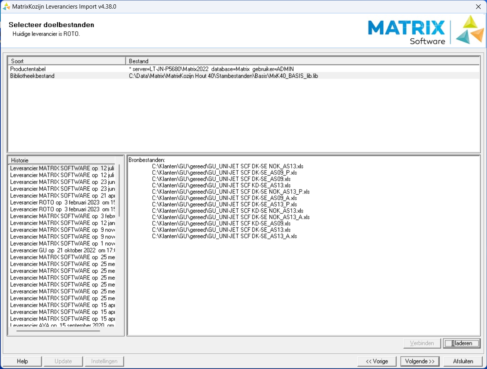Screen dimensions: 487x369
Task: Select history entry MATRIX SOFTWARE op 1 nov
Action: click(x=62, y=244)
